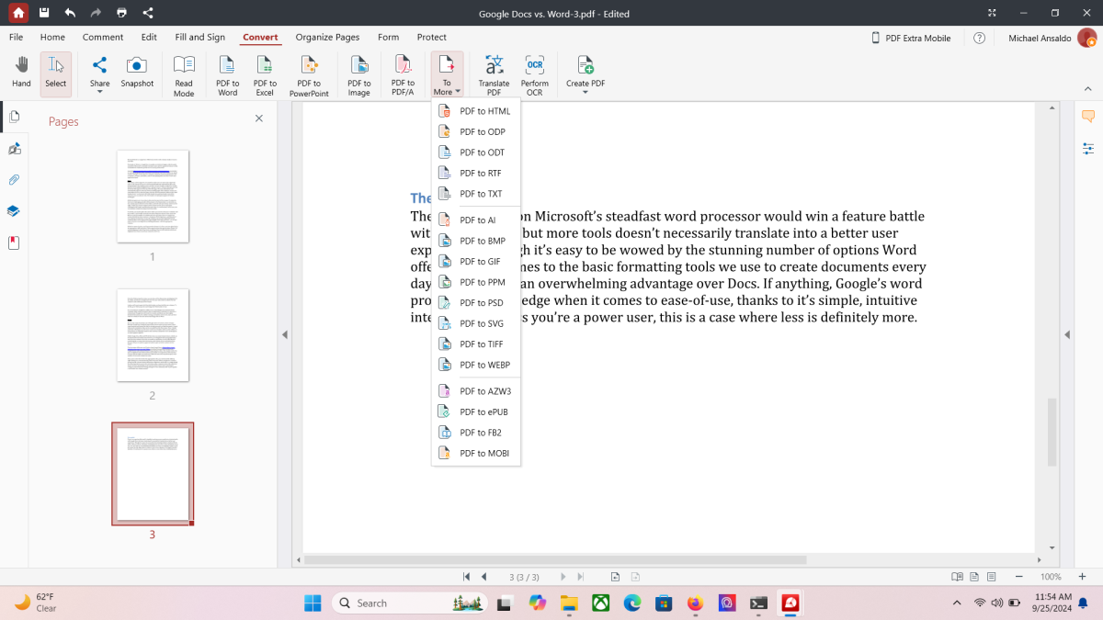The width and height of the screenshot is (1103, 620).
Task: Save the document with the floppy icon
Action: point(44,13)
